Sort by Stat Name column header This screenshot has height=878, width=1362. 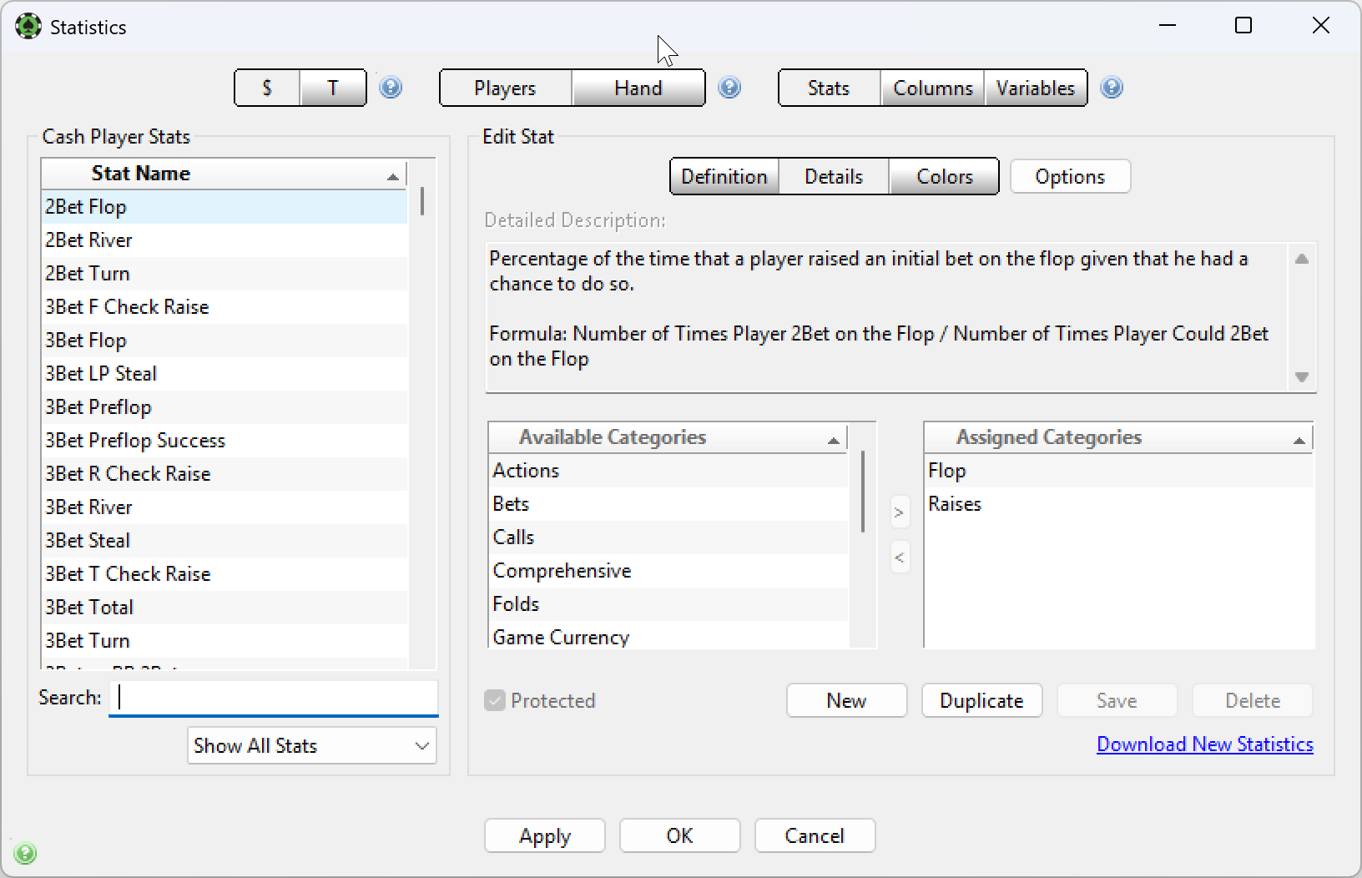(224, 174)
